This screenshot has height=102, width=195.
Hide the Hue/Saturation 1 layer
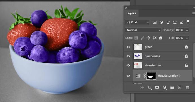[x=128, y=76]
